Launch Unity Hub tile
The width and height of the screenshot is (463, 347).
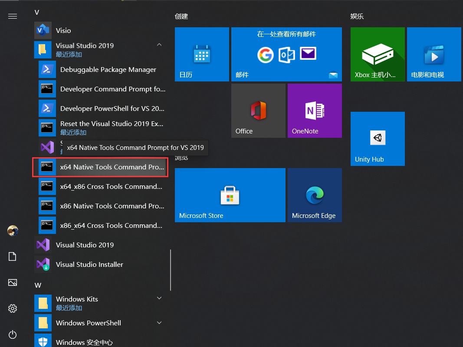point(378,139)
